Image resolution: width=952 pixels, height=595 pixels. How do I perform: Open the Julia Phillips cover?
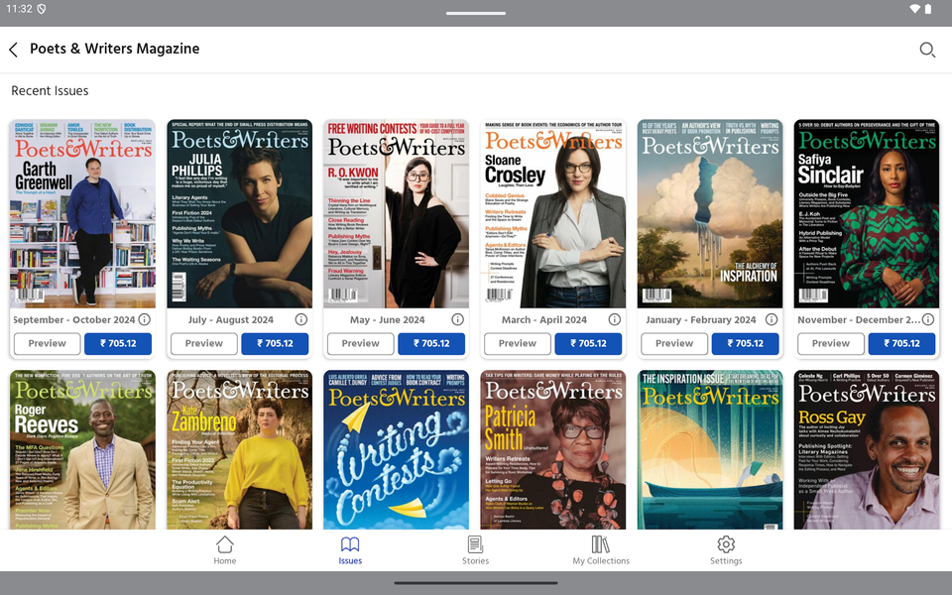click(239, 214)
